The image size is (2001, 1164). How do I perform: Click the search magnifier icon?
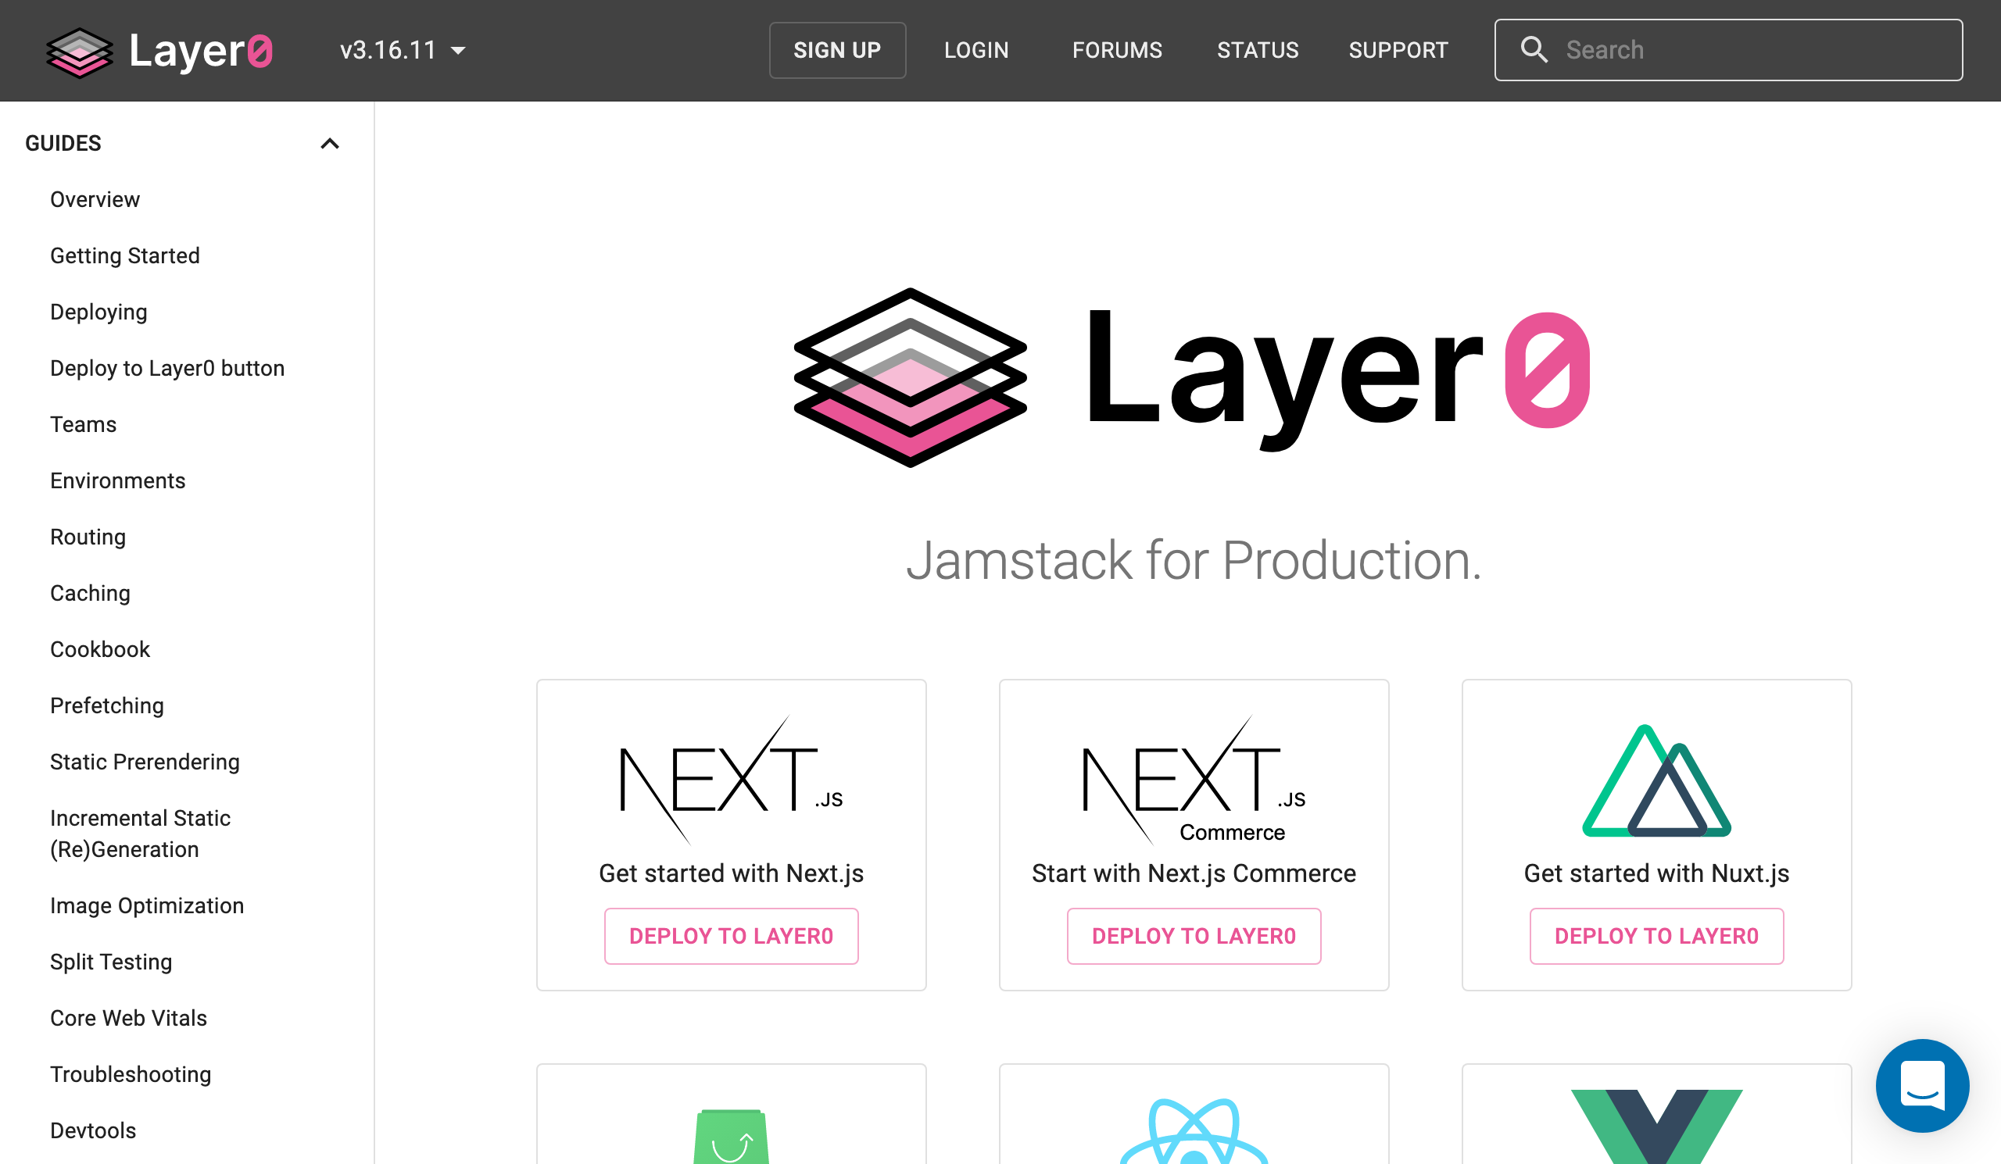1534,50
